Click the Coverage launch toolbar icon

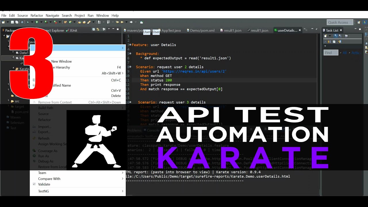46,22
